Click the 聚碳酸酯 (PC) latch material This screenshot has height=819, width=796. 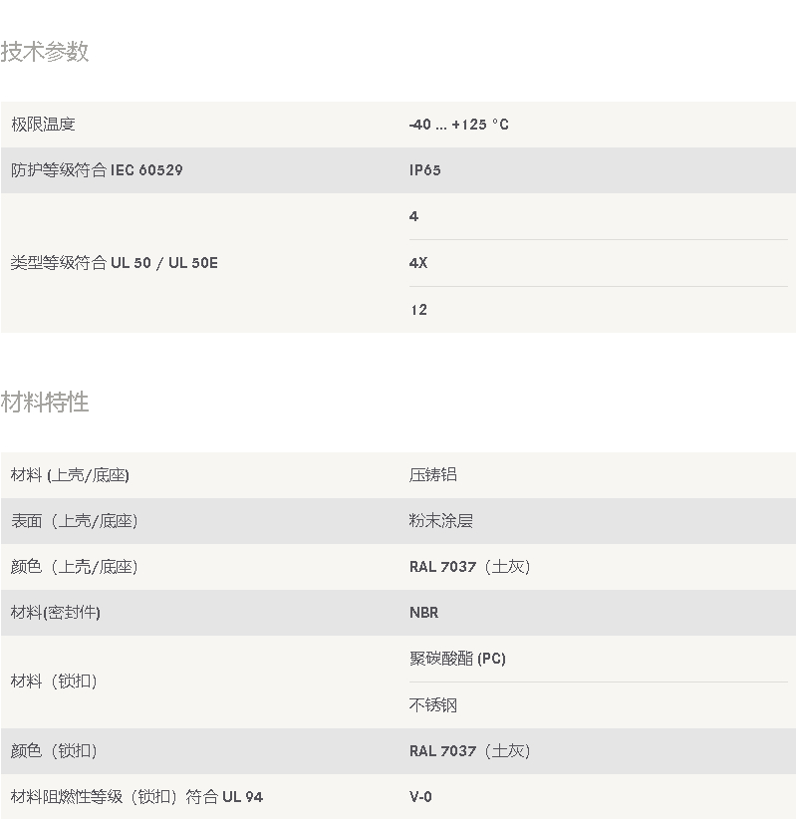click(457, 659)
